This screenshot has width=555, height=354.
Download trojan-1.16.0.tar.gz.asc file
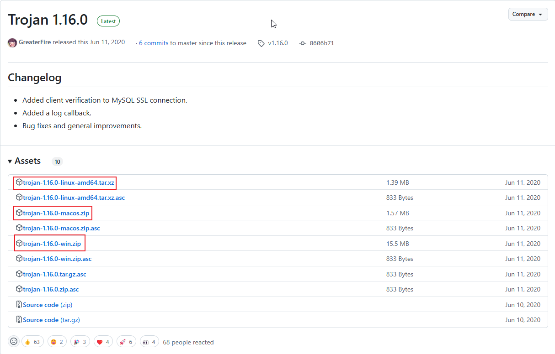54,274
